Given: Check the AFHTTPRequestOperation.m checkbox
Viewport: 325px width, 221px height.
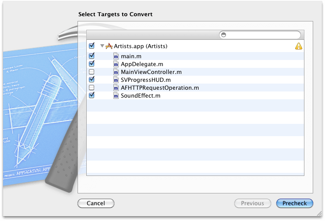Looking at the screenshot, I should tap(92, 88).
